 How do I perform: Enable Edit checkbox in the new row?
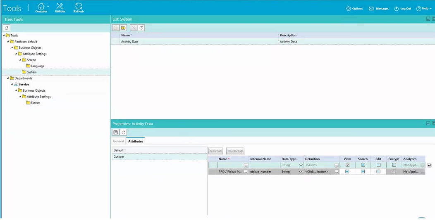(378, 165)
